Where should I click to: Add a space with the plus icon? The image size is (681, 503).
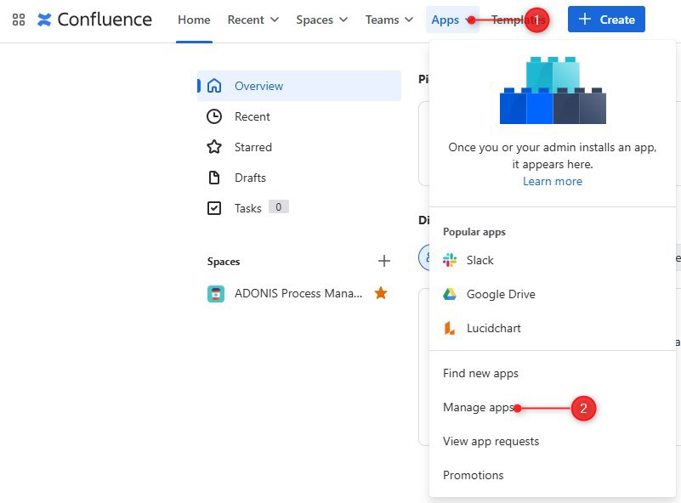384,261
